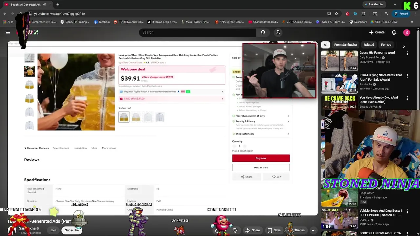The width and height of the screenshot is (420, 236).
Task: Bookmark this page with the star icon
Action: point(336,14)
